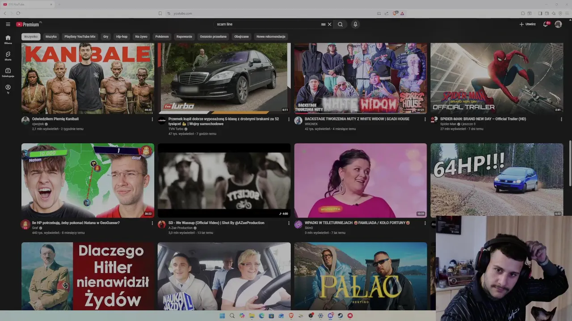Play the Dlaczego Hitler thumbnail video
Image resolution: width=572 pixels, height=321 pixels.
point(88,276)
